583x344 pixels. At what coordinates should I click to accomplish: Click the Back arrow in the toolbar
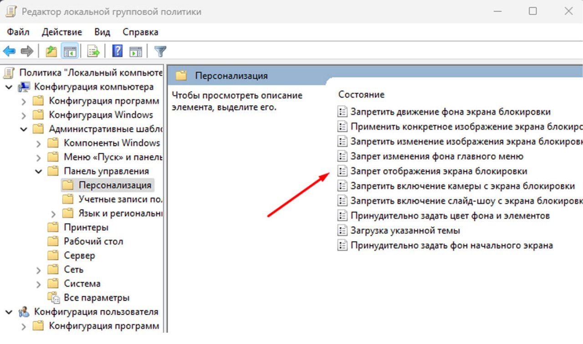9,51
